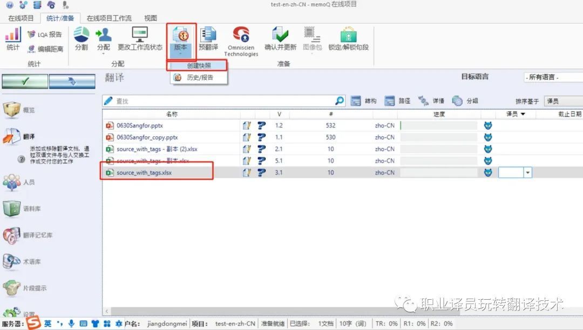Screen dimensions: 583x330
Task: Open the 片段提示 muses sidebar item
Action: coord(24,288)
